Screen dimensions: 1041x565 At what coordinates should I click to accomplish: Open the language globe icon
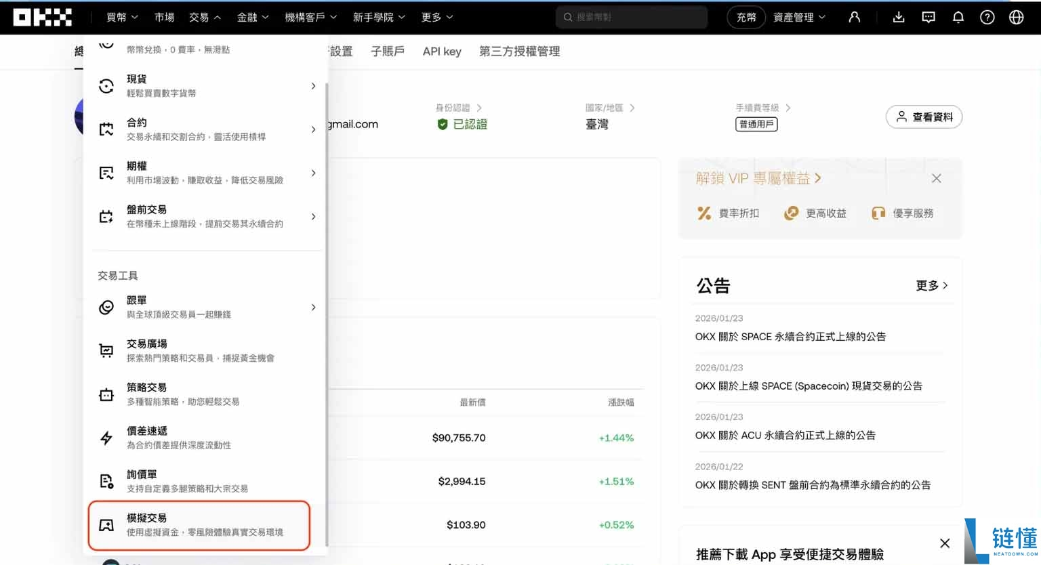[x=1017, y=17]
